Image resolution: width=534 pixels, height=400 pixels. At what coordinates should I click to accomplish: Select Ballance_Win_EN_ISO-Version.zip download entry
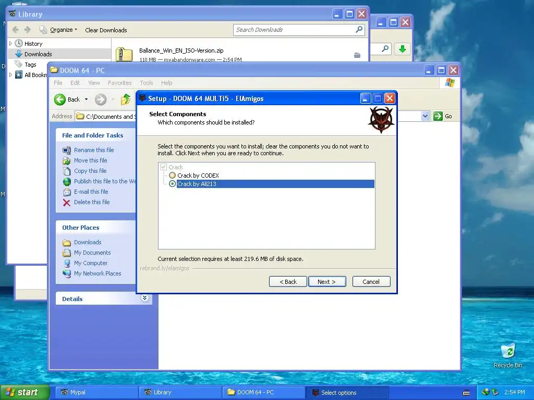[240, 54]
